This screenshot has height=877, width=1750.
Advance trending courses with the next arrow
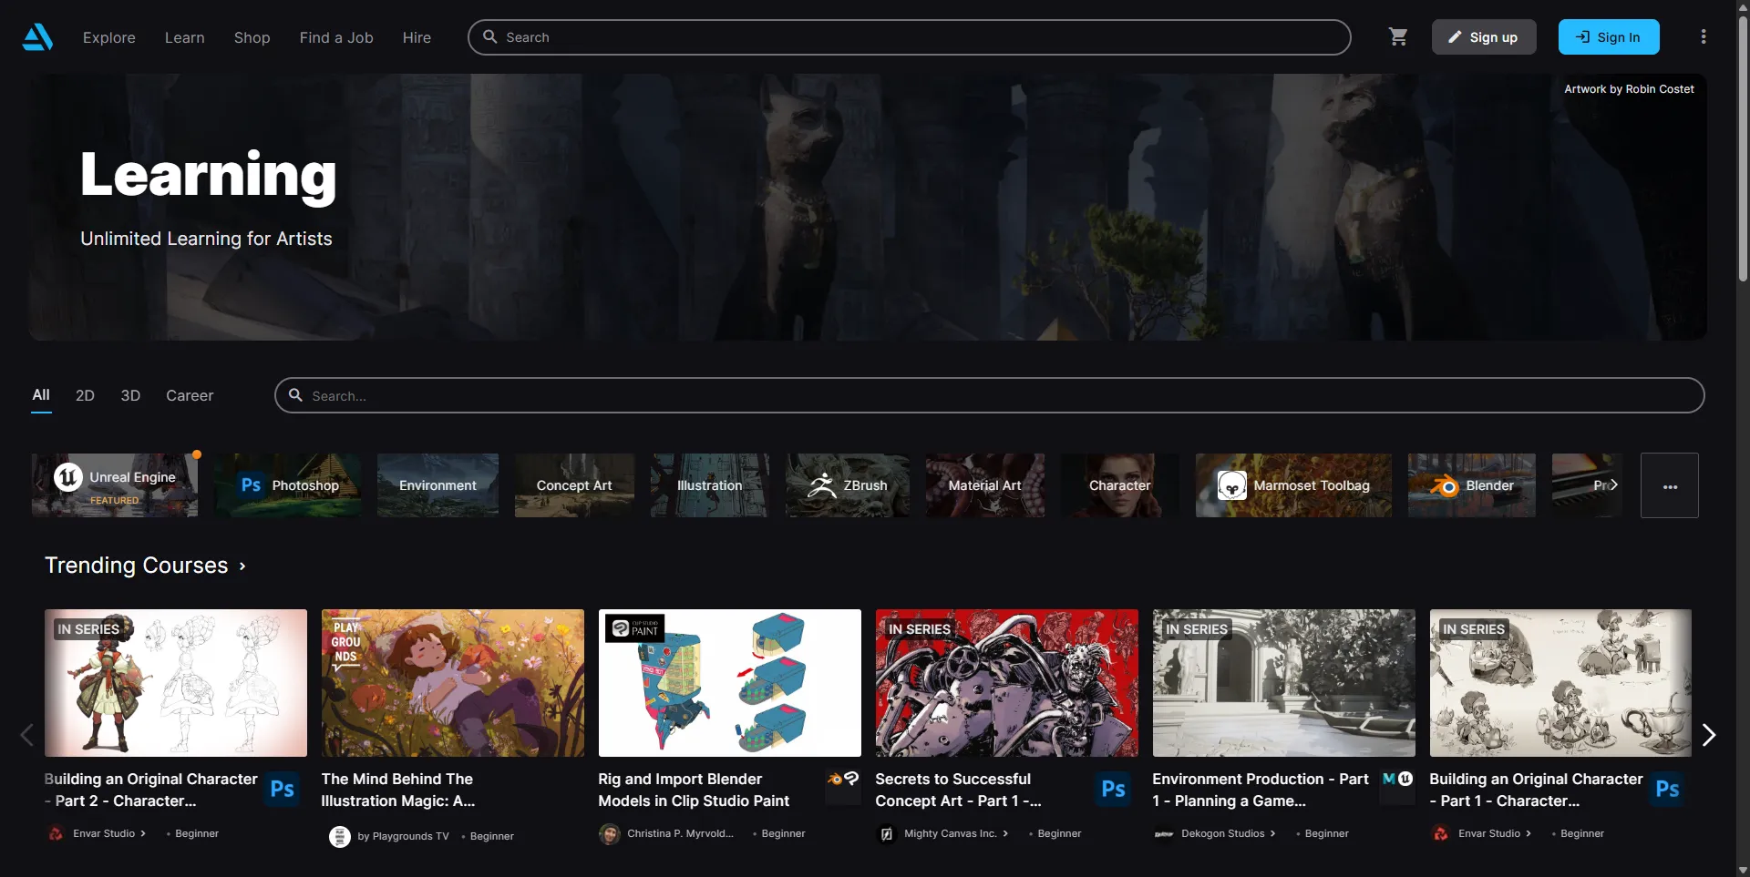click(x=1708, y=735)
